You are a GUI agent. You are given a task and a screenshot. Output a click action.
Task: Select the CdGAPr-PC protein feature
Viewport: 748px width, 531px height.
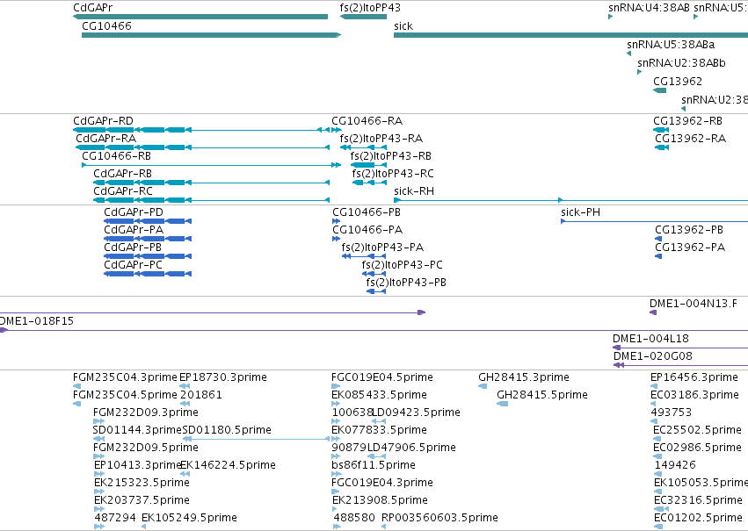148,274
